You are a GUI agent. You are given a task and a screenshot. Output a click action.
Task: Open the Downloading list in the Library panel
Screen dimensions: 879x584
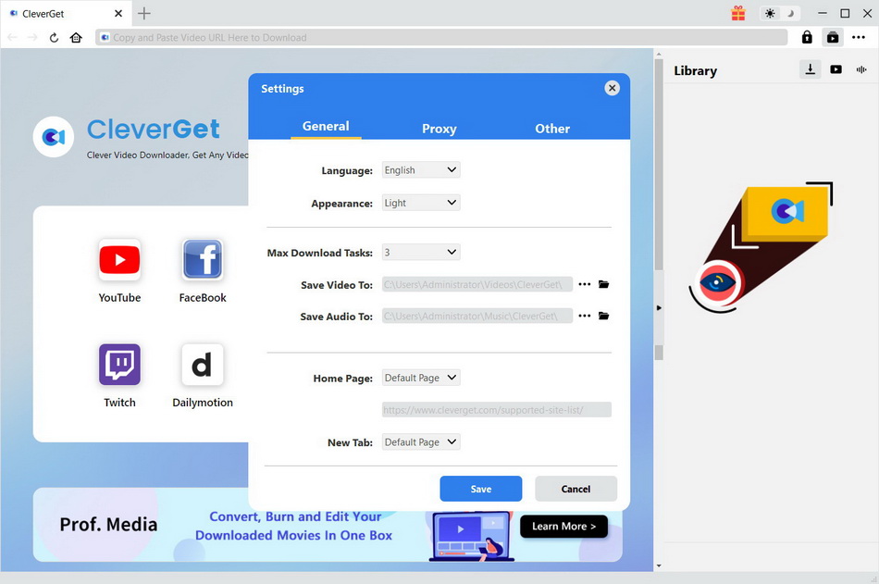[x=811, y=69]
